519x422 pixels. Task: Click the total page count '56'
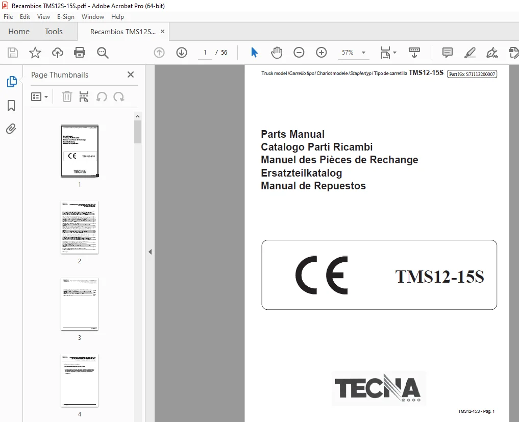point(224,52)
